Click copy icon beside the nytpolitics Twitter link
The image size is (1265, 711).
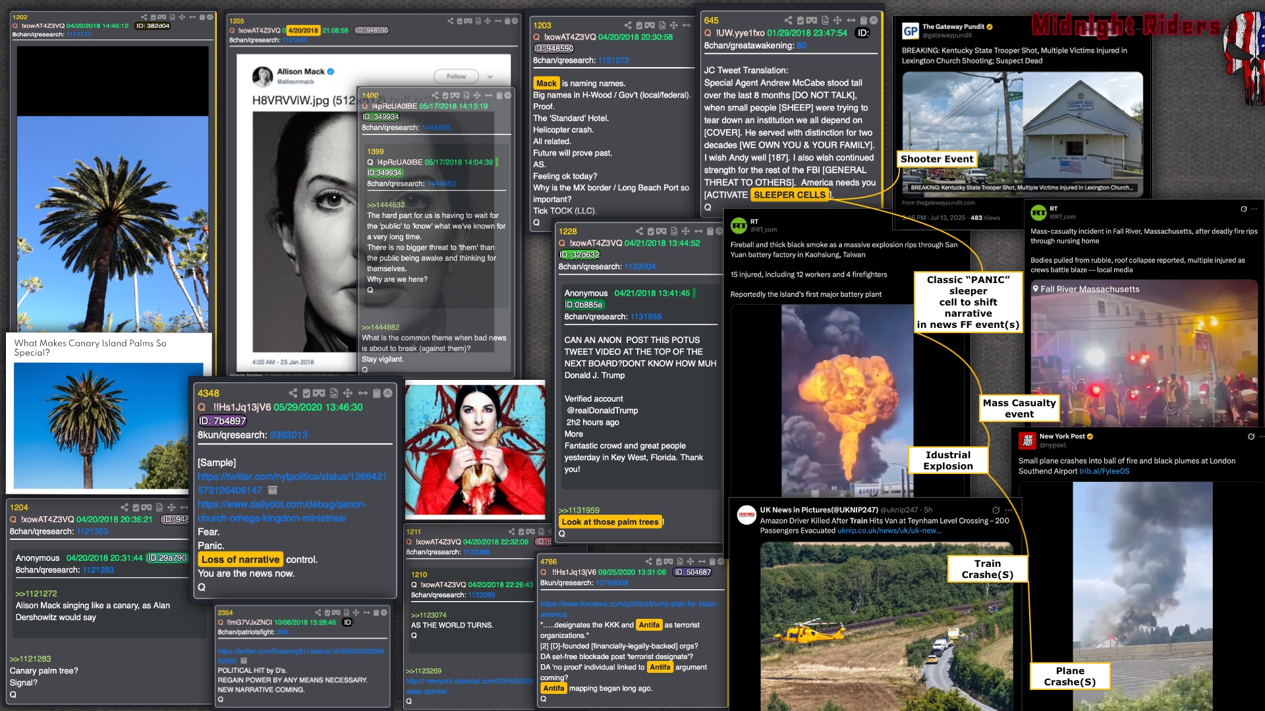(273, 490)
